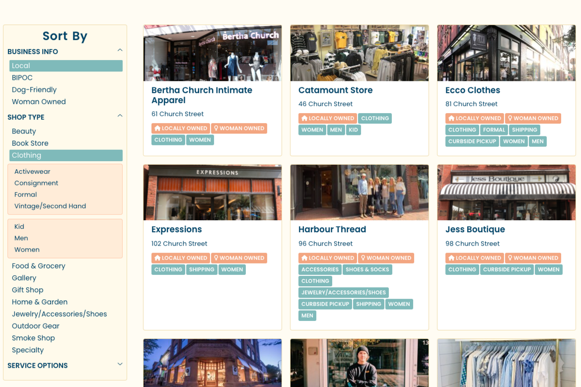Enable the Dog-Friendly filter
The width and height of the screenshot is (581, 387).
34,90
